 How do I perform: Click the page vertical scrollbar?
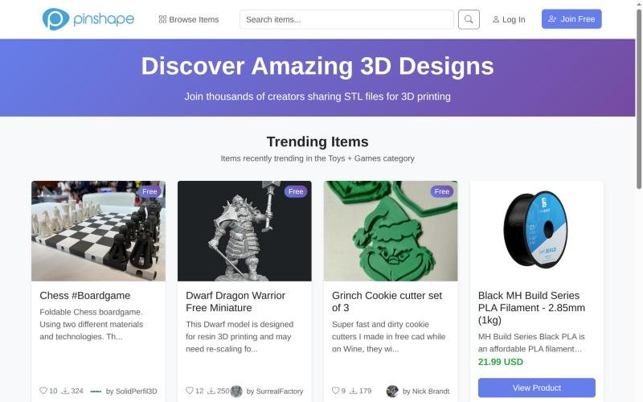(639, 98)
